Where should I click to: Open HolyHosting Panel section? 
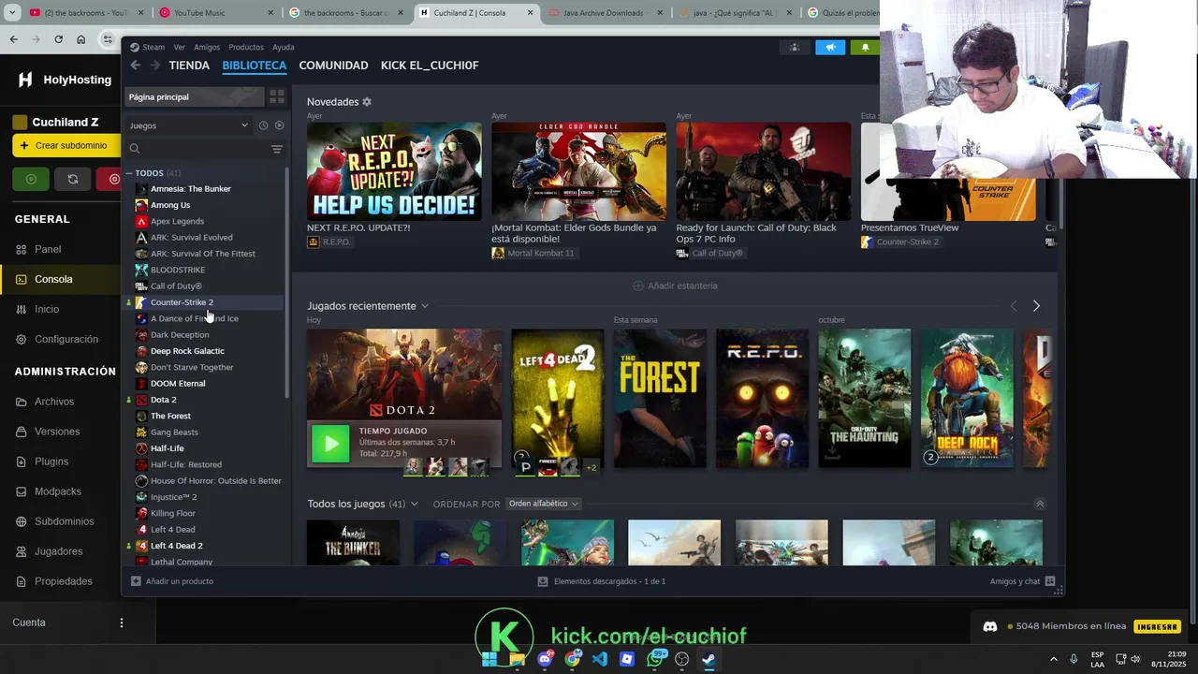click(48, 249)
